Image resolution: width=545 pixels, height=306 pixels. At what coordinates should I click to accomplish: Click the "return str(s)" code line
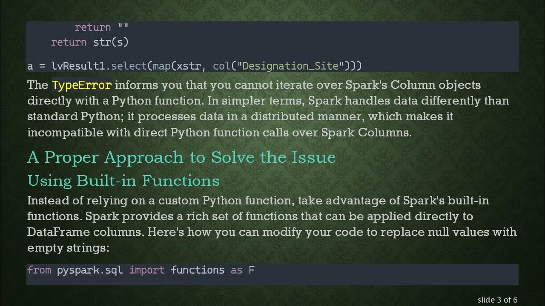tap(89, 42)
